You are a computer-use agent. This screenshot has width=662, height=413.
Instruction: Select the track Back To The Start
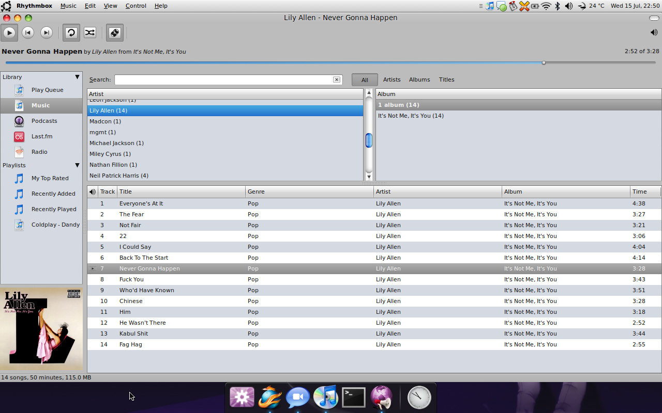tap(374, 258)
